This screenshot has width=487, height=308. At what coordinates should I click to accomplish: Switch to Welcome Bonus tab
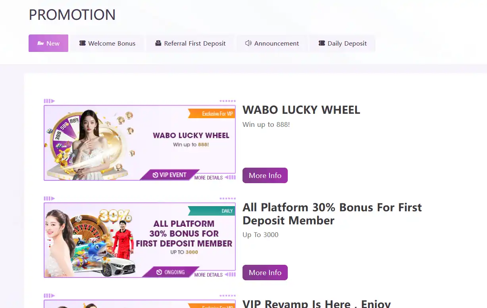click(107, 43)
